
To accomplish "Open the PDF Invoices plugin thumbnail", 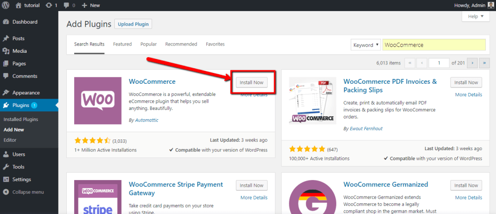I will click(x=312, y=101).
